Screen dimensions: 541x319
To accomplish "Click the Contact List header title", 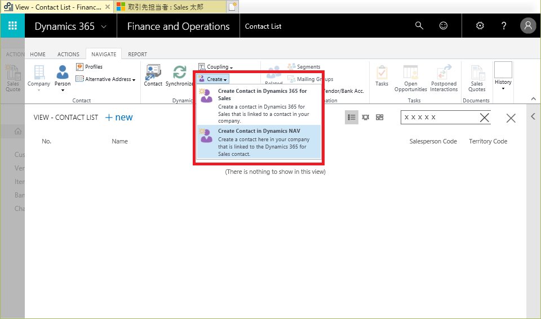I will click(x=263, y=26).
